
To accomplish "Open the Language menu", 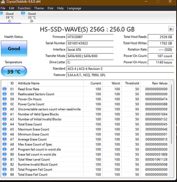I will point(74,8).
